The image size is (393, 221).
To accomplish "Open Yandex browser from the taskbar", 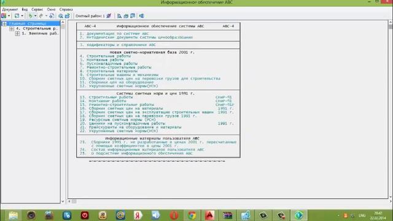I will [x=138, y=215].
